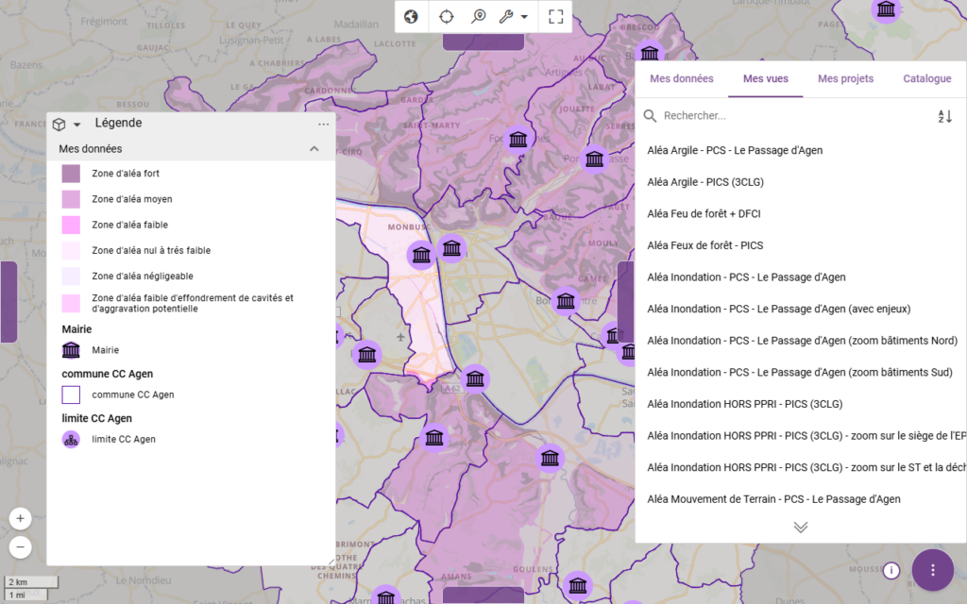Image resolution: width=967 pixels, height=604 pixels.
Task: Click the search magnifier in views panel
Action: (x=650, y=116)
